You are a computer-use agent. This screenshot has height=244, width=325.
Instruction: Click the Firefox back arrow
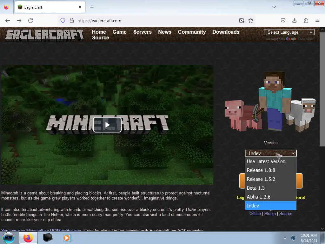[x=8, y=21]
